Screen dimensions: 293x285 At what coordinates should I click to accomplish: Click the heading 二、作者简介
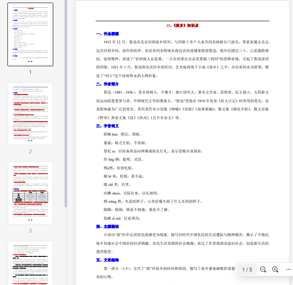pyautogui.click(x=107, y=84)
